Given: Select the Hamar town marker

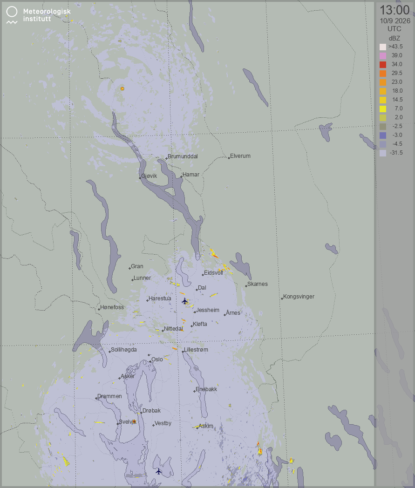Looking at the screenshot, I should 181,177.
